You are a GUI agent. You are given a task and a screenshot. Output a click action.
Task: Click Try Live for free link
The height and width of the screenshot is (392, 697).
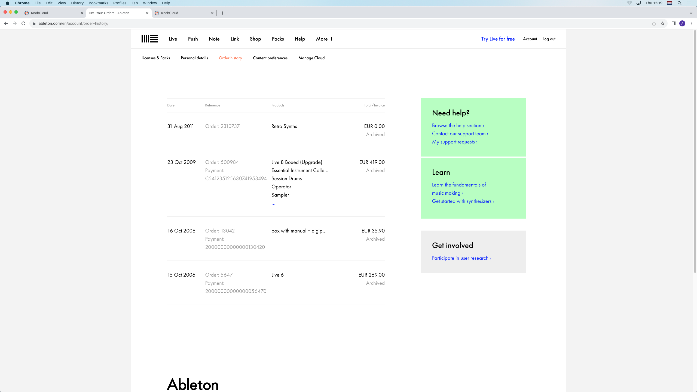coord(498,39)
